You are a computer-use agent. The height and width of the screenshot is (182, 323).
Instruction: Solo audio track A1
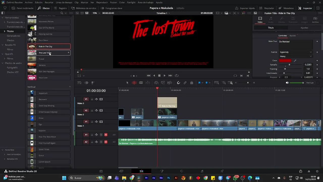tap(101, 135)
